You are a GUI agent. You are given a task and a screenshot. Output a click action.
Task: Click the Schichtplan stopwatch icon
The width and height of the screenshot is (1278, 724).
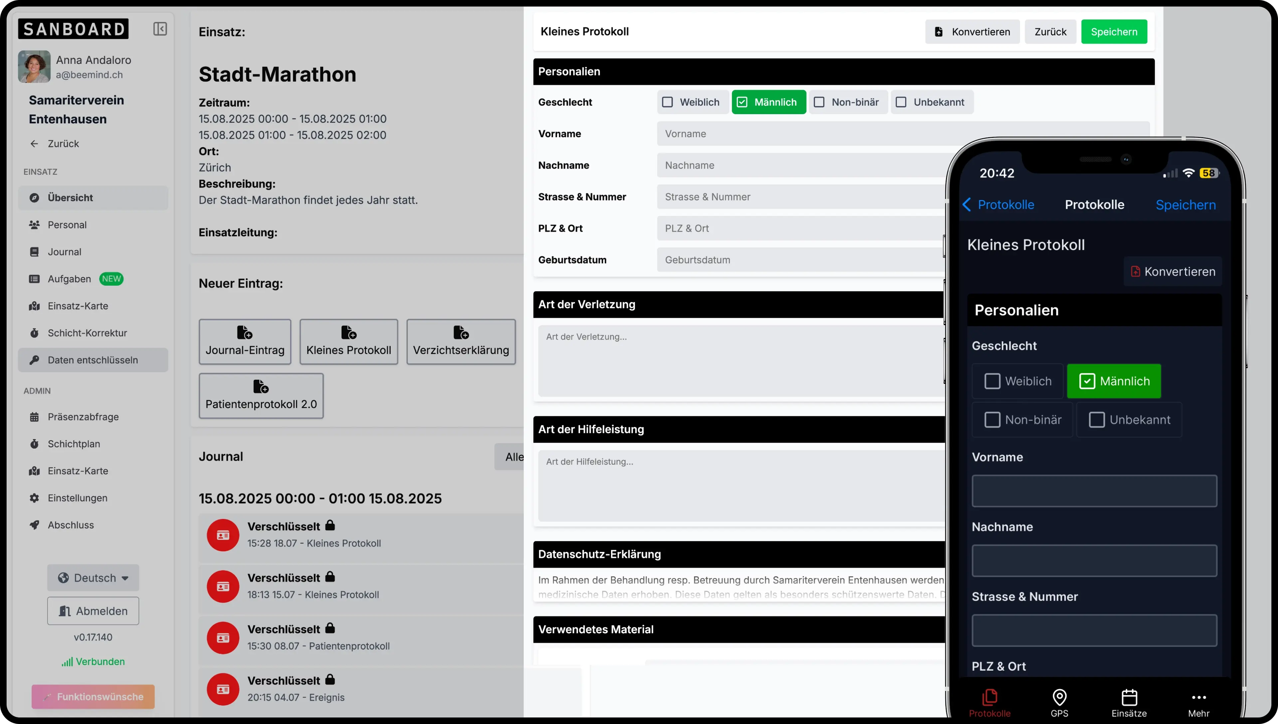click(34, 444)
